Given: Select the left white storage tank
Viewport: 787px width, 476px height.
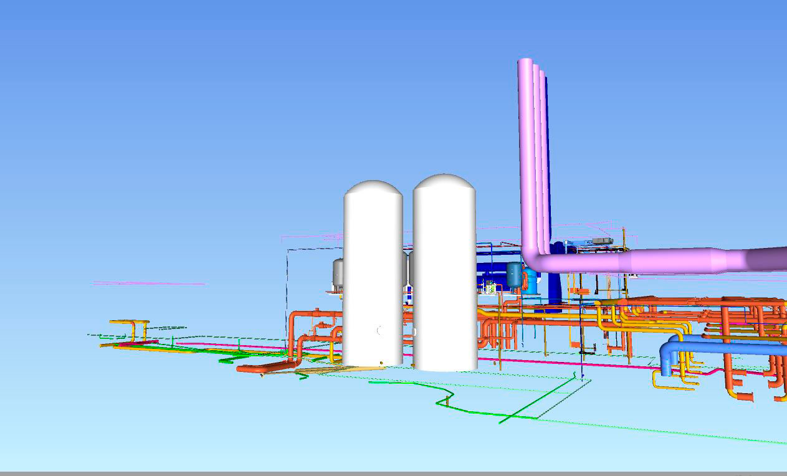Looking at the screenshot, I should point(373,274).
